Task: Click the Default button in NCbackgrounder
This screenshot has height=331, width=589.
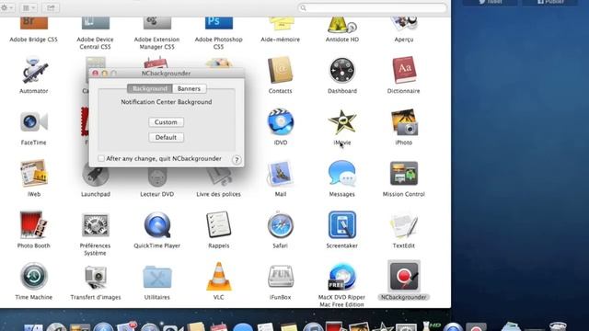Action: [x=166, y=137]
